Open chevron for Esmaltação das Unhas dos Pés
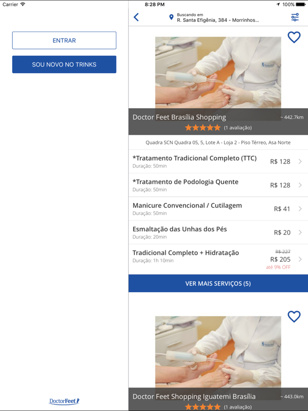The image size is (308, 411). point(300,232)
